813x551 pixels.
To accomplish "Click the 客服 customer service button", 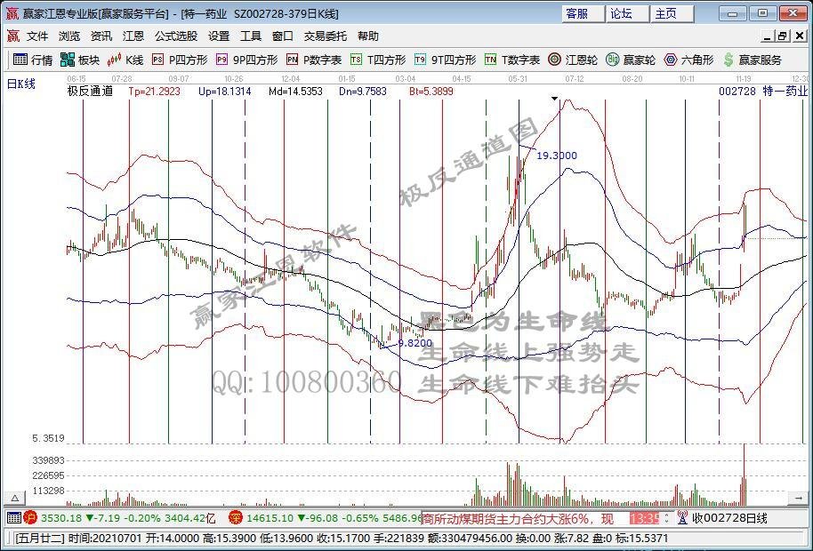I will click(x=583, y=14).
